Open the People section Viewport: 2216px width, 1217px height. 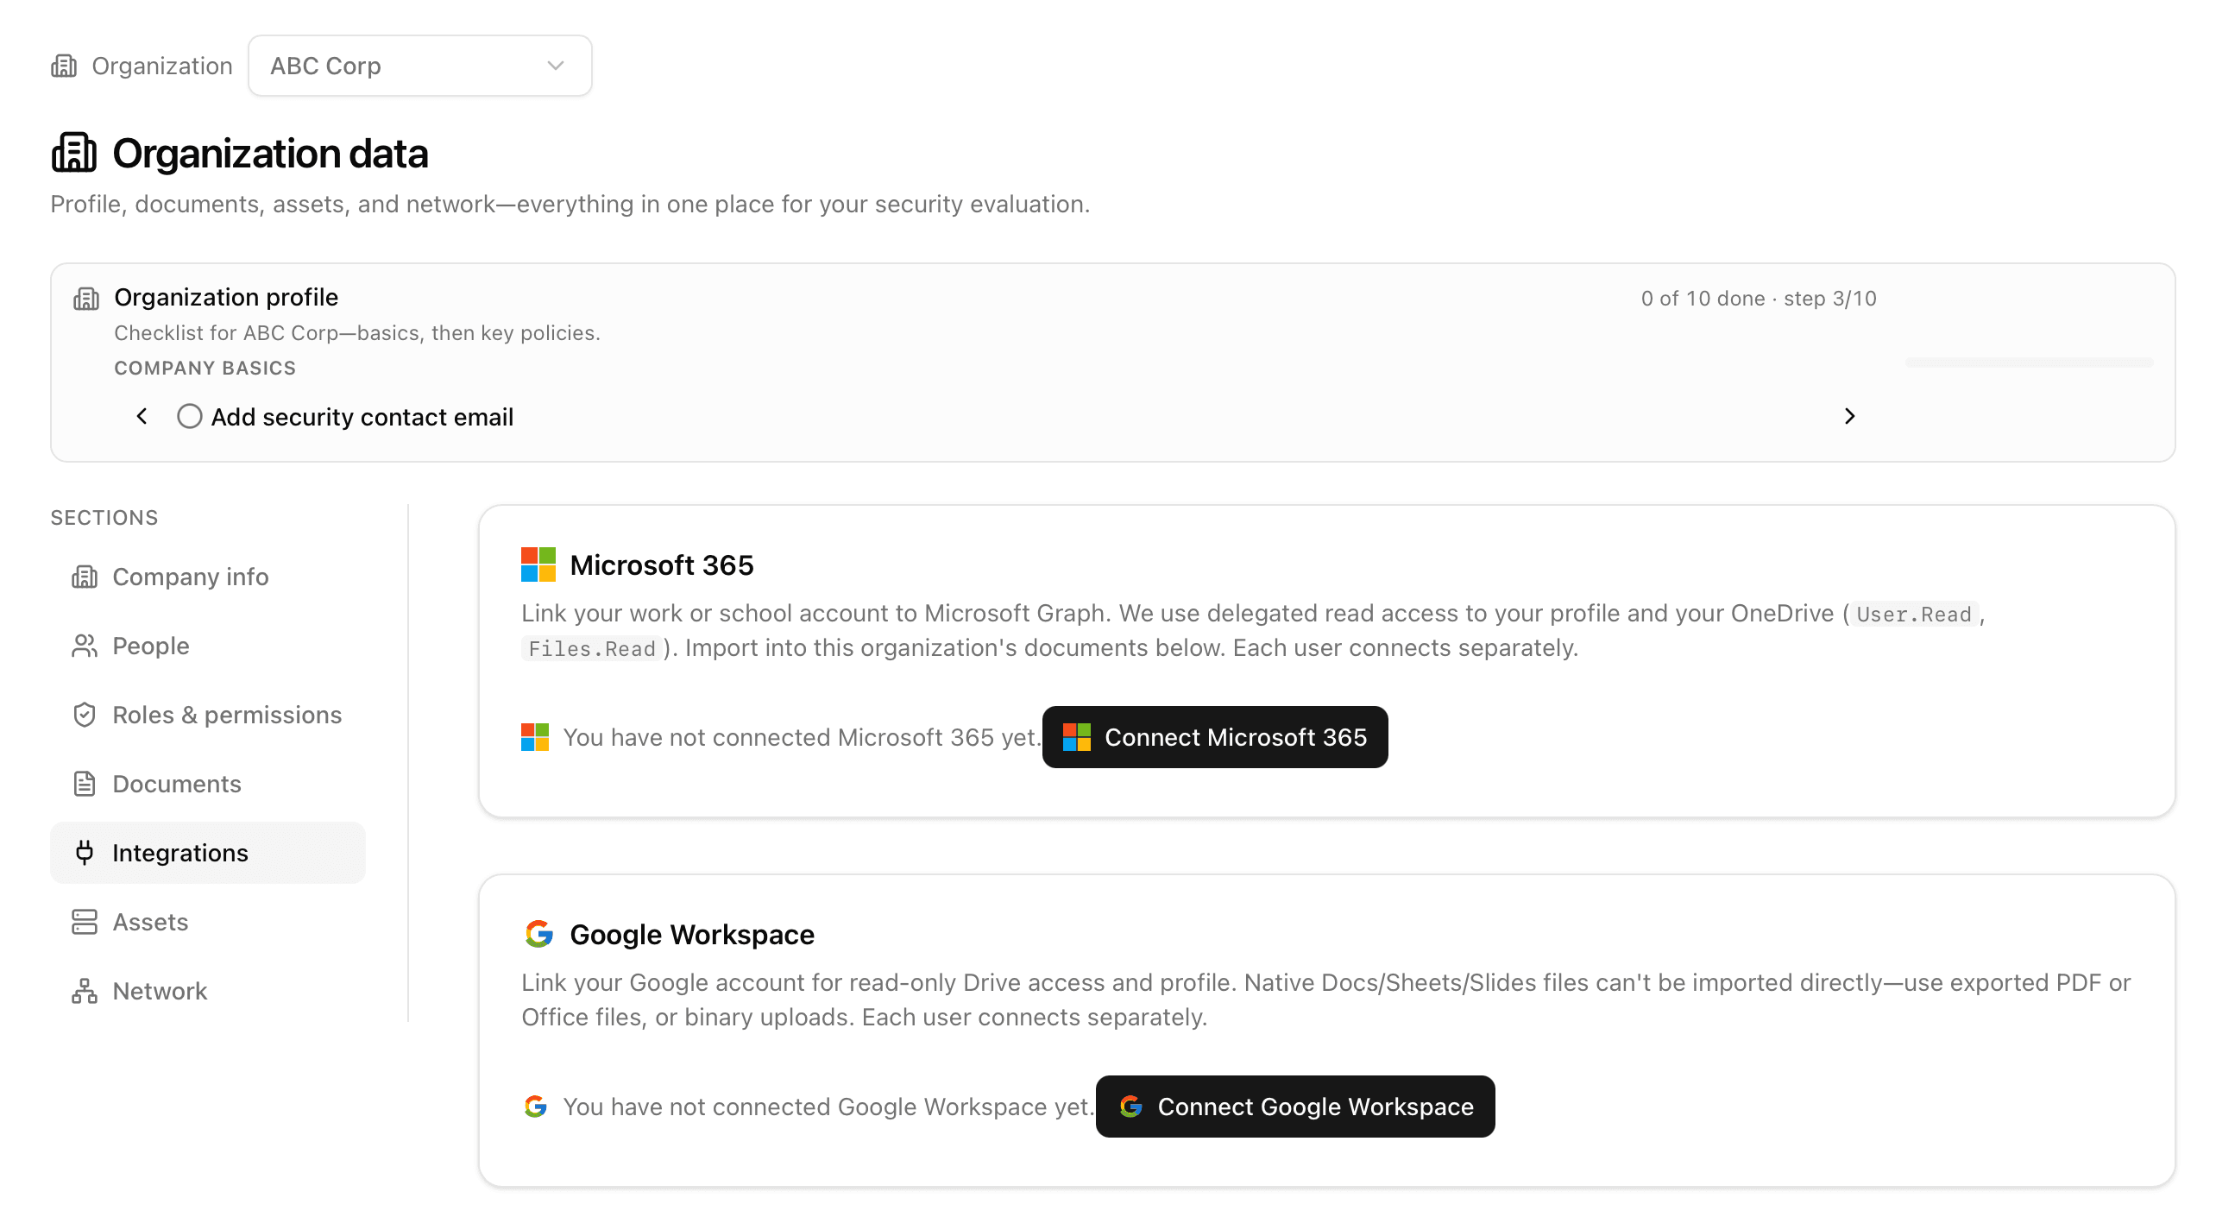pyautogui.click(x=151, y=646)
